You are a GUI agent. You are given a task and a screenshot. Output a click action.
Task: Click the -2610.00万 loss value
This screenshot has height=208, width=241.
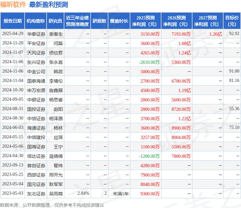coord(149,62)
